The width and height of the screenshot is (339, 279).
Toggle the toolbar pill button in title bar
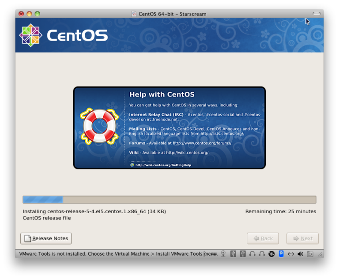pyautogui.click(x=316, y=14)
